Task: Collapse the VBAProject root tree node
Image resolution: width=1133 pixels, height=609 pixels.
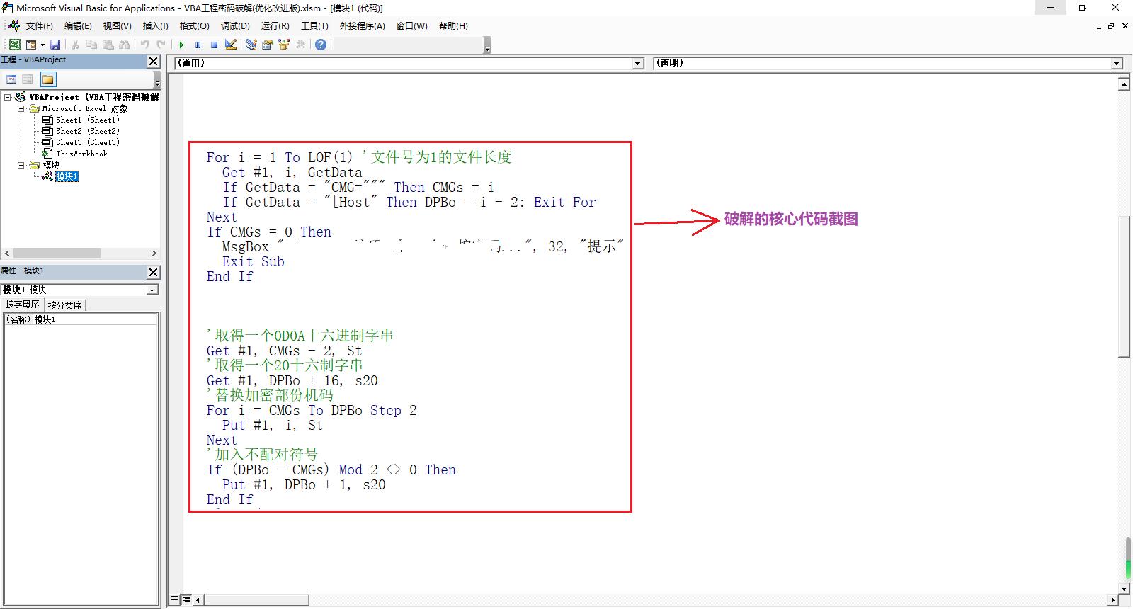Action: tap(8, 97)
